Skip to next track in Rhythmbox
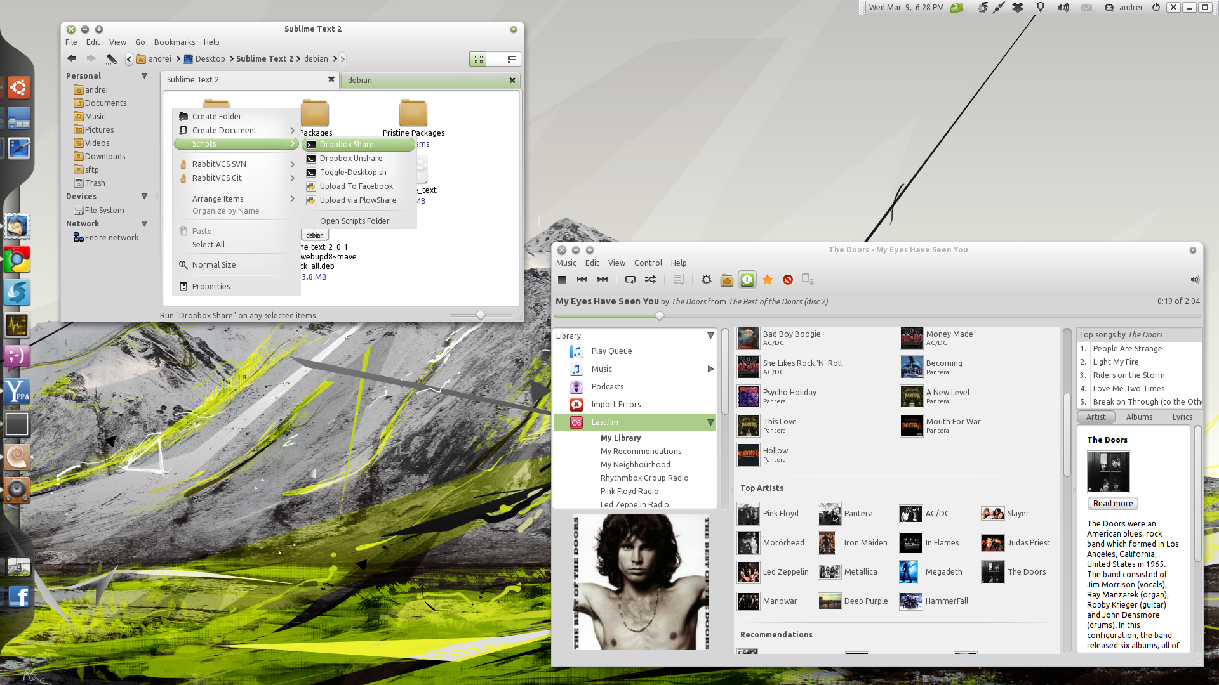The image size is (1219, 685). click(603, 280)
